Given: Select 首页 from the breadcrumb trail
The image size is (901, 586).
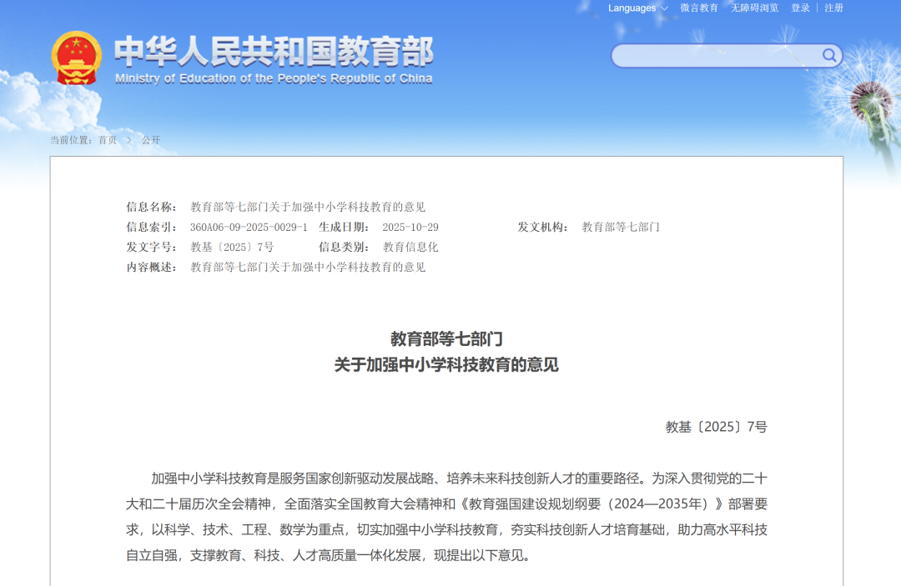Looking at the screenshot, I should coord(108,141).
